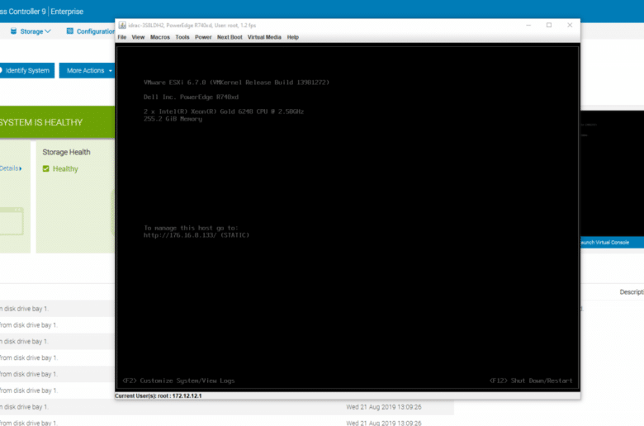
Task: Click the Identify System button
Action: click(x=27, y=70)
